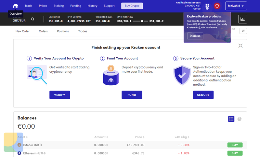Collapse the account setup panel icon
The height and width of the screenshot is (157, 260).
point(240,46)
